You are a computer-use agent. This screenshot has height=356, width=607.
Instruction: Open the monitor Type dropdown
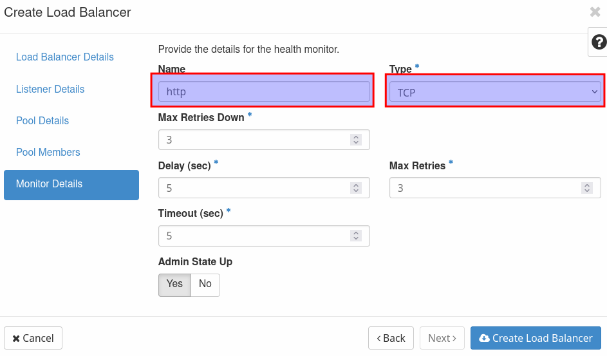494,92
